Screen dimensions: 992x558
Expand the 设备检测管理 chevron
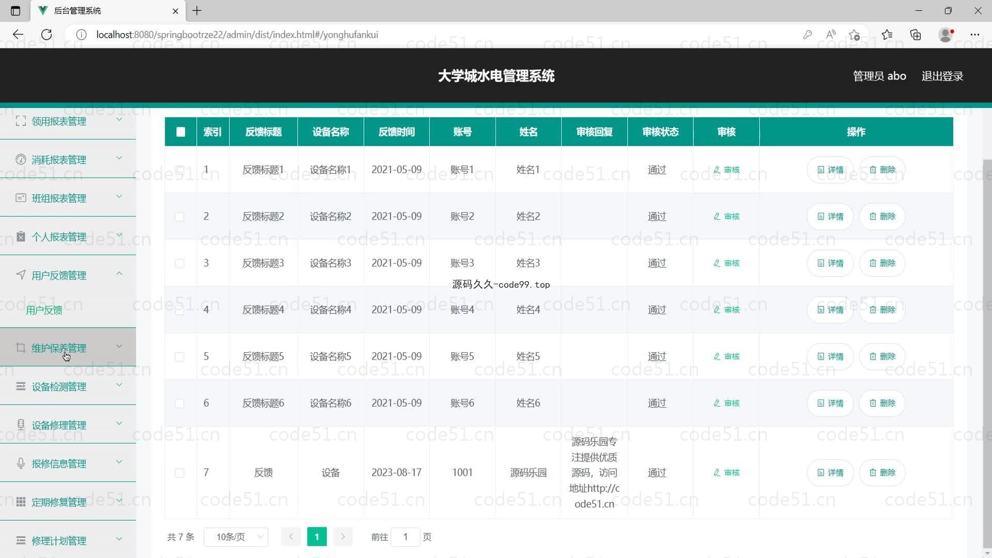point(119,384)
